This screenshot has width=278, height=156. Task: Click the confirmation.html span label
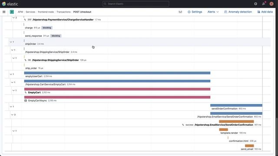(x=238, y=141)
